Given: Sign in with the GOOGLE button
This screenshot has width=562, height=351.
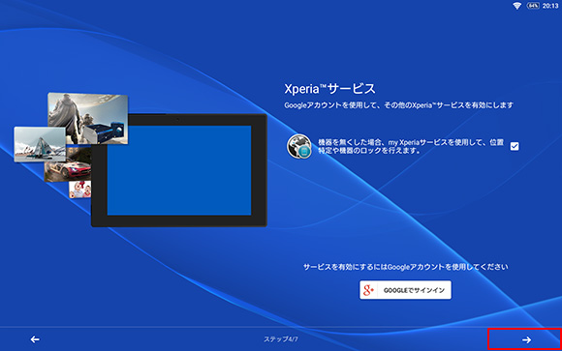Looking at the screenshot, I should tap(405, 290).
